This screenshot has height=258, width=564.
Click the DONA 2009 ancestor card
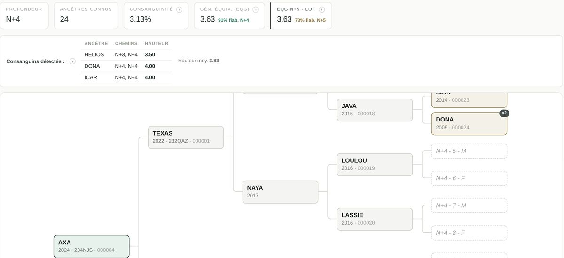coord(469,123)
